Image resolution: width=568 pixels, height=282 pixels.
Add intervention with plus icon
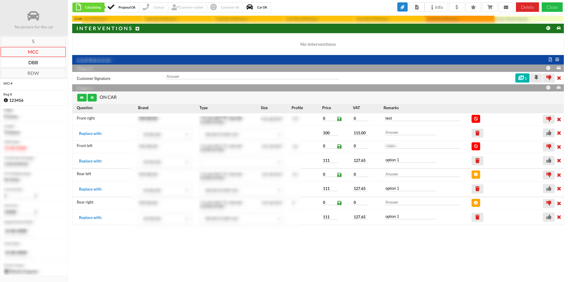[x=137, y=29]
